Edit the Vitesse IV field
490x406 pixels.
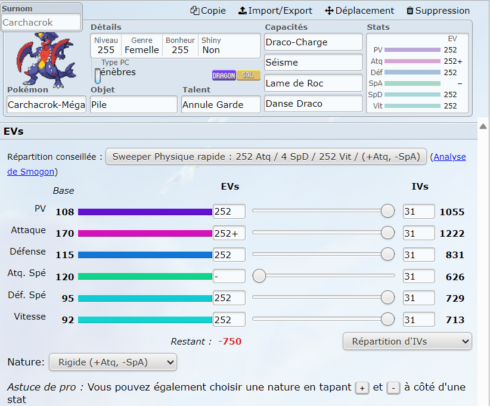point(418,320)
